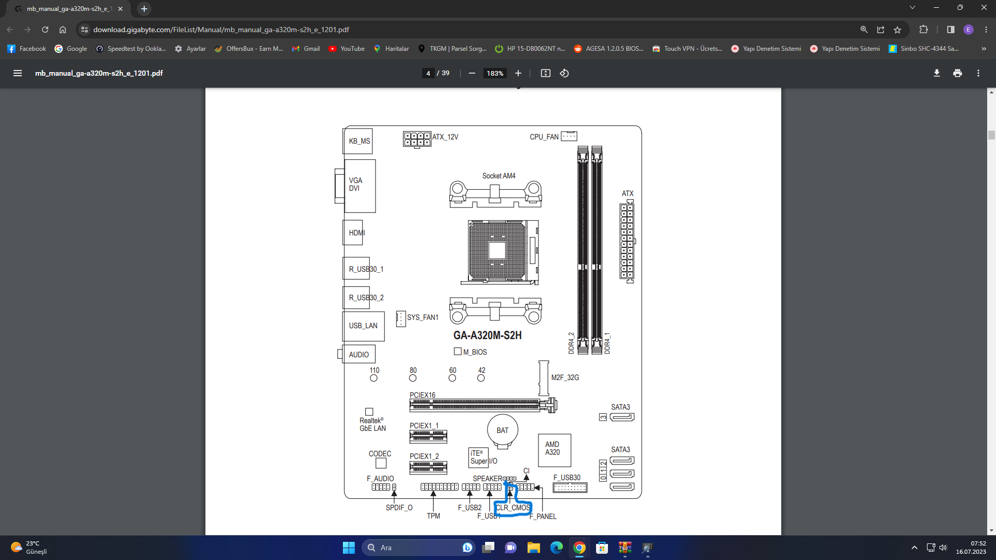Viewport: 996px width, 560px height.
Task: Open File Explorer from the taskbar
Action: point(534,548)
